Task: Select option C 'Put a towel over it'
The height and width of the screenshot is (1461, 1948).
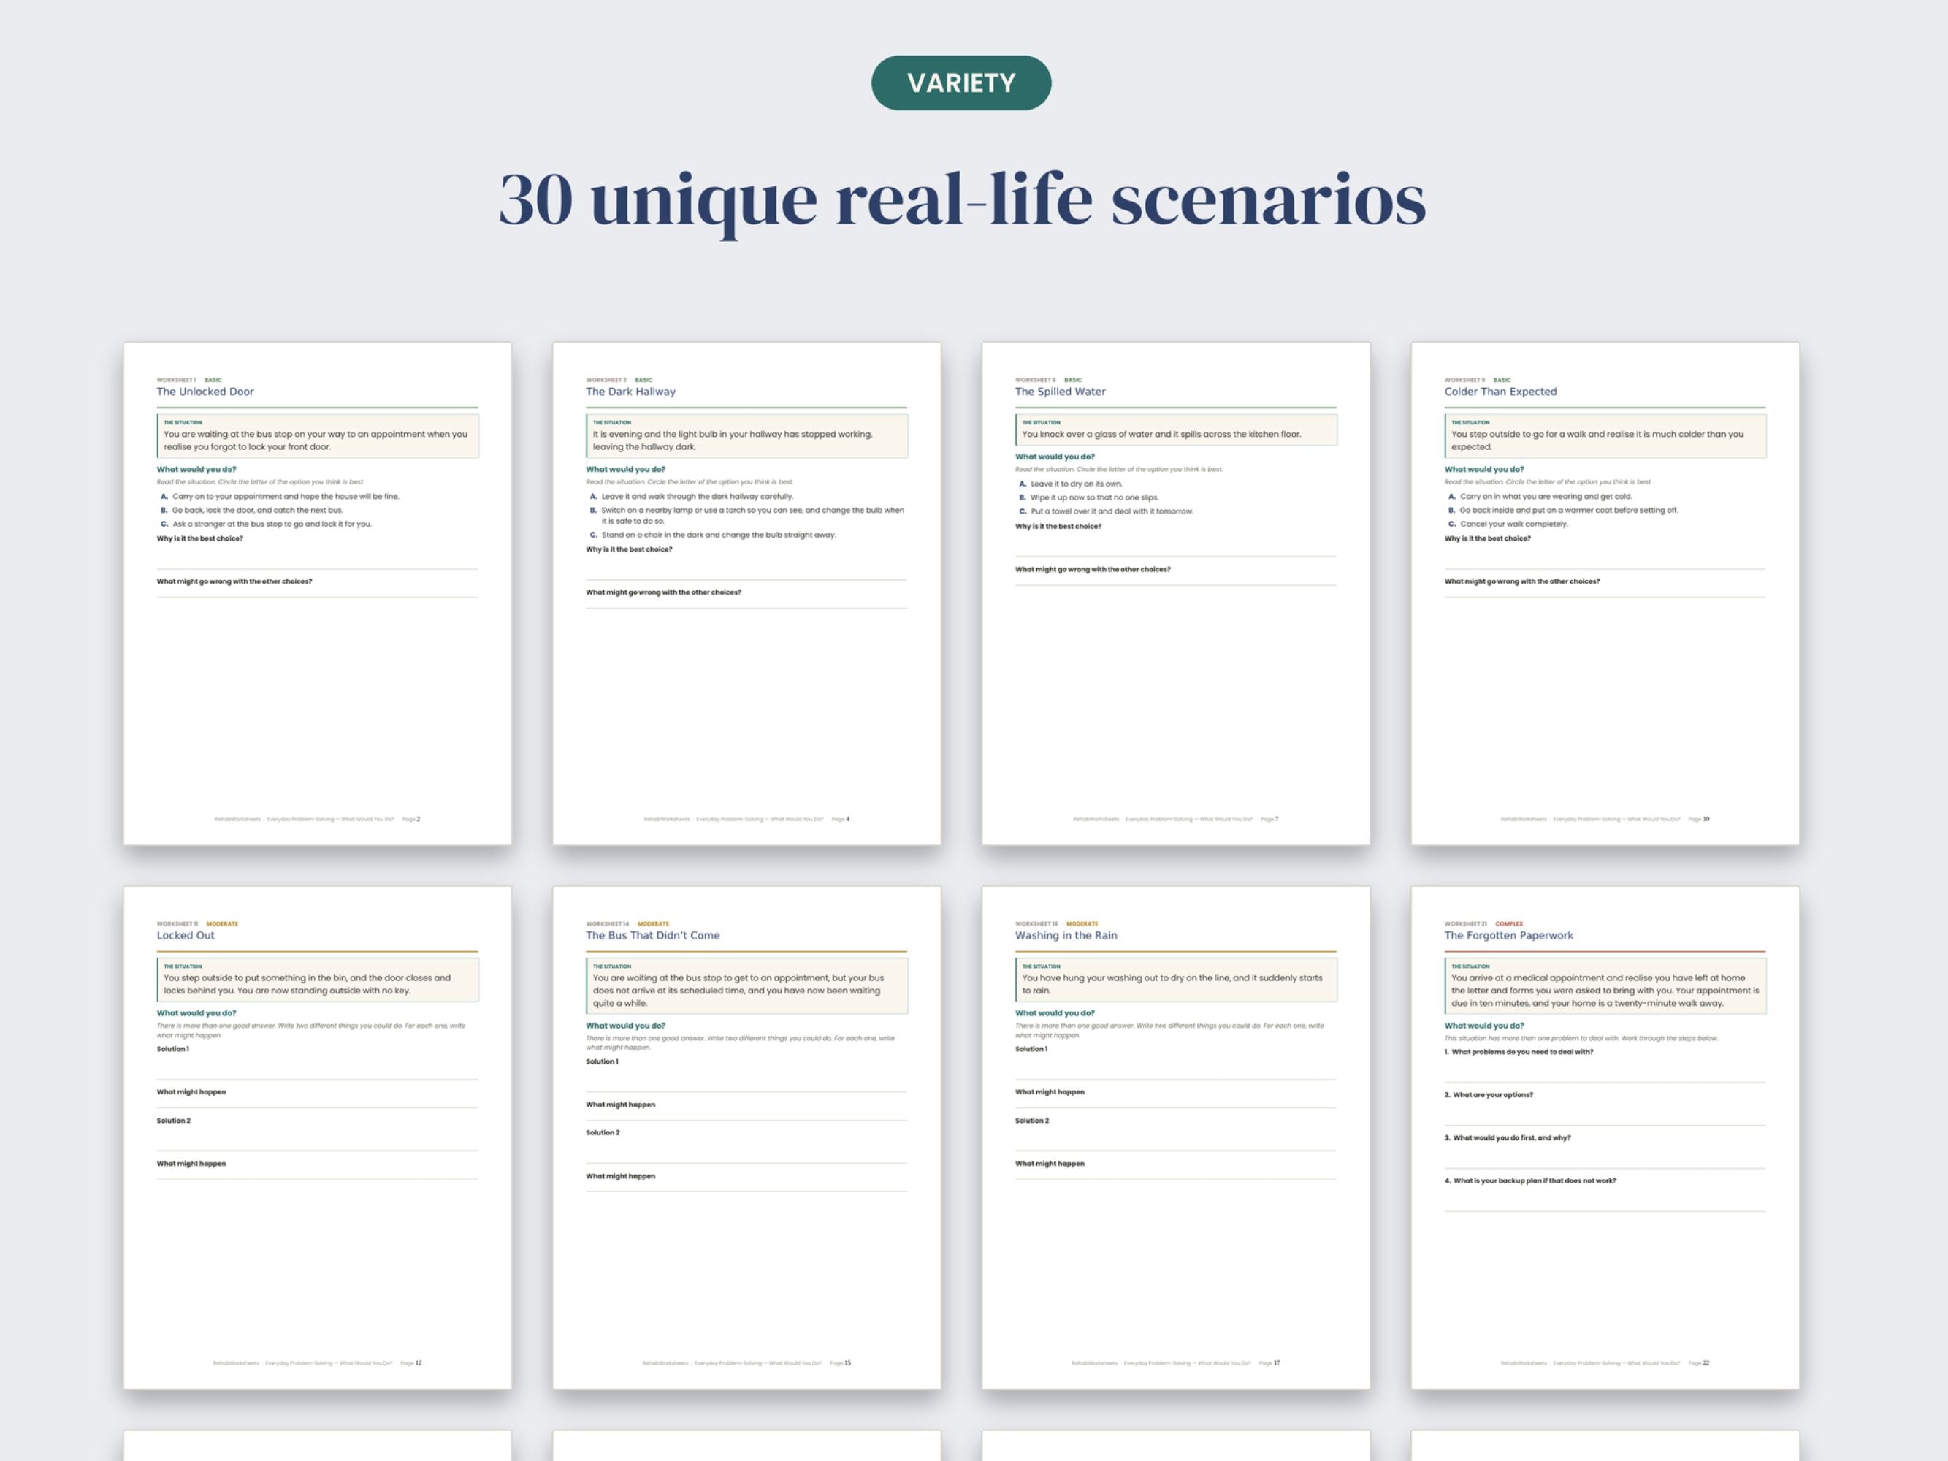Action: 1106,511
